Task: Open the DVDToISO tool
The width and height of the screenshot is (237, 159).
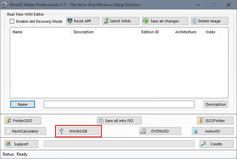Action: point(160,131)
